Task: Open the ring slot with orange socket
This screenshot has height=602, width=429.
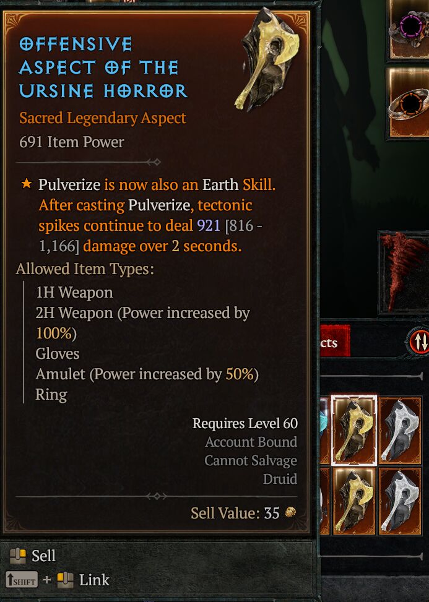Action: pos(410,103)
